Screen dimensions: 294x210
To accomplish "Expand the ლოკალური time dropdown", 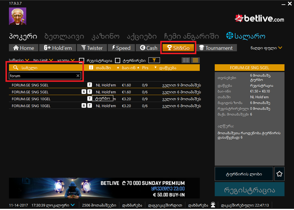I will click(73, 205).
